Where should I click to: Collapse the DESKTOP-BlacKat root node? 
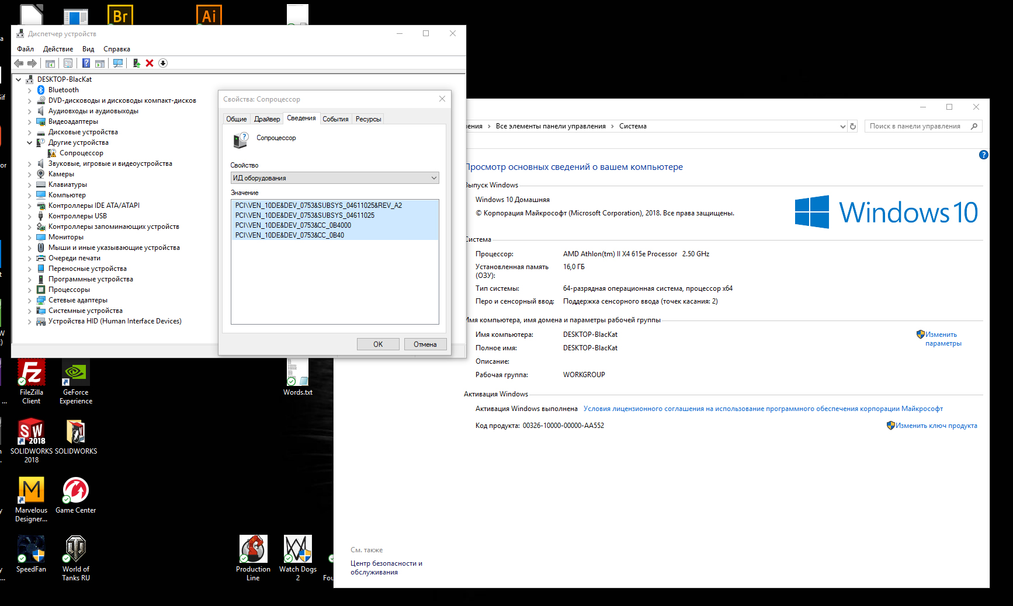pos(19,79)
